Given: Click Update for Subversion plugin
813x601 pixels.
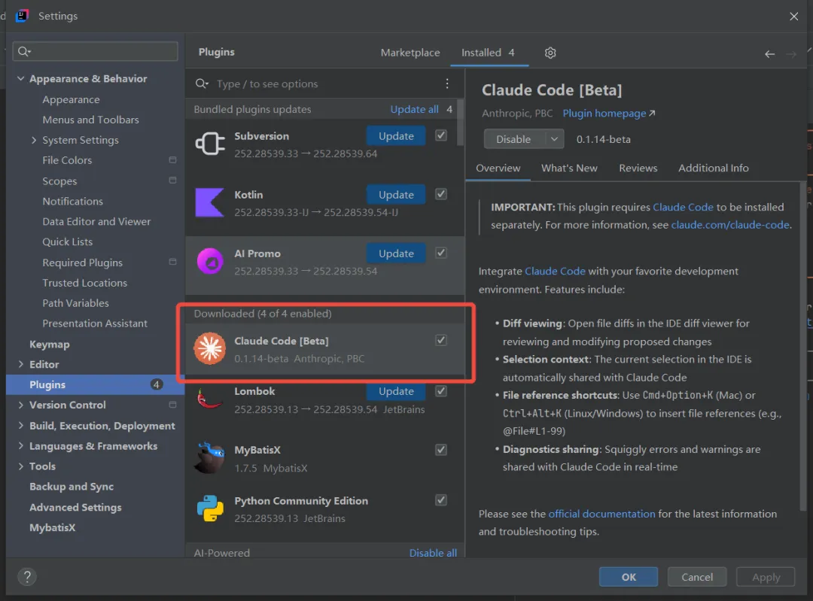Looking at the screenshot, I should click(396, 135).
